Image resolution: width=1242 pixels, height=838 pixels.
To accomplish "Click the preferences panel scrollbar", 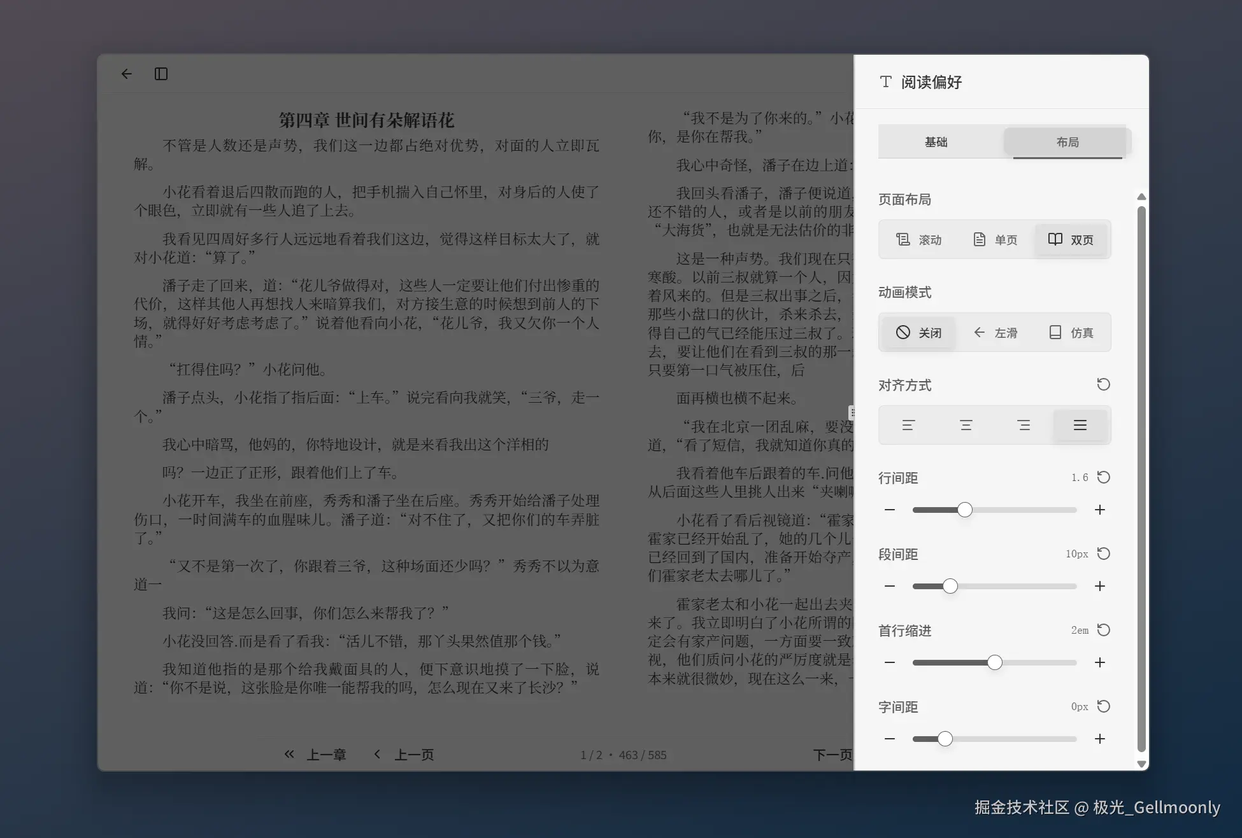I will click(x=1141, y=477).
